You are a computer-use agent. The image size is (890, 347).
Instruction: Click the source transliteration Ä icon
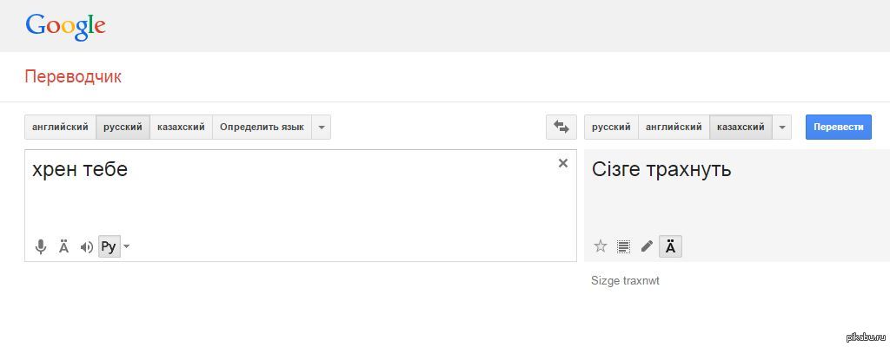coord(63,247)
